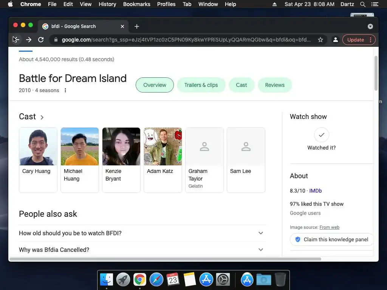Open the tab search dropdown arrow
Viewport: 387px width, 290px height.
tap(370, 26)
